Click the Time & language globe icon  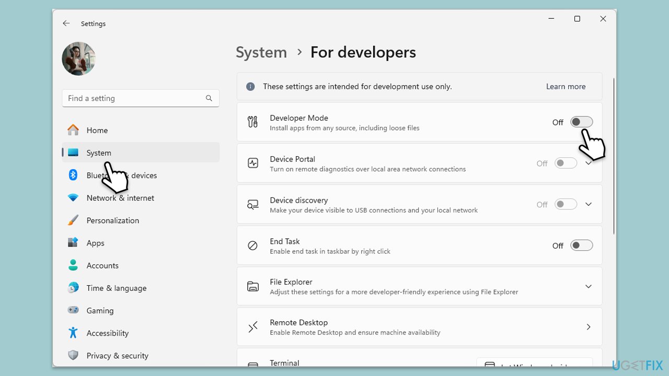coord(73,287)
